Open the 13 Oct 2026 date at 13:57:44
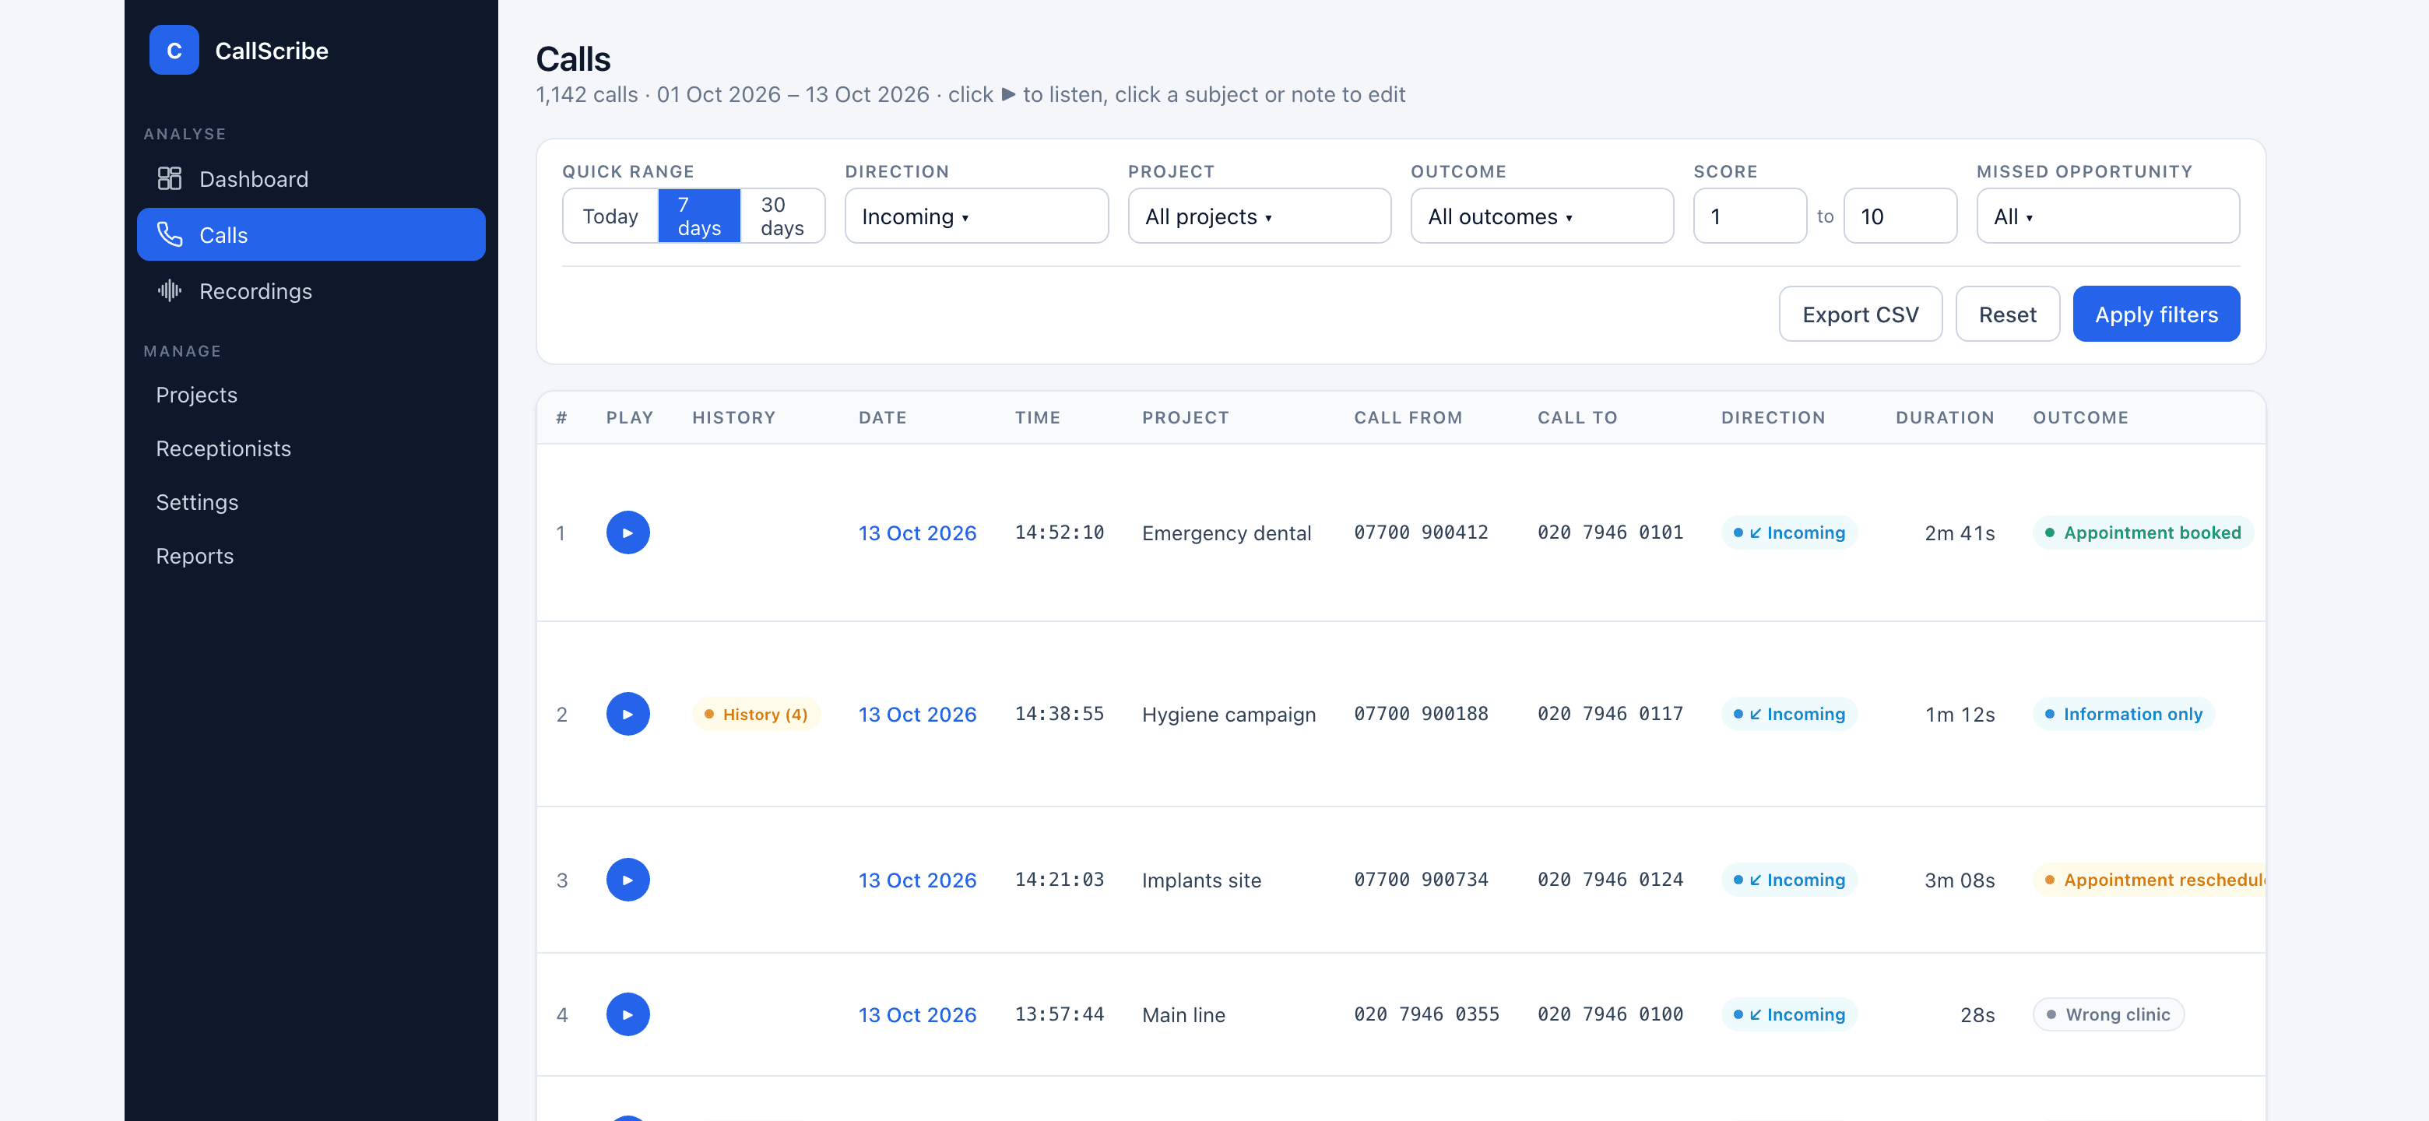Screen dimensions: 2429x1121 pyautogui.click(x=916, y=1014)
